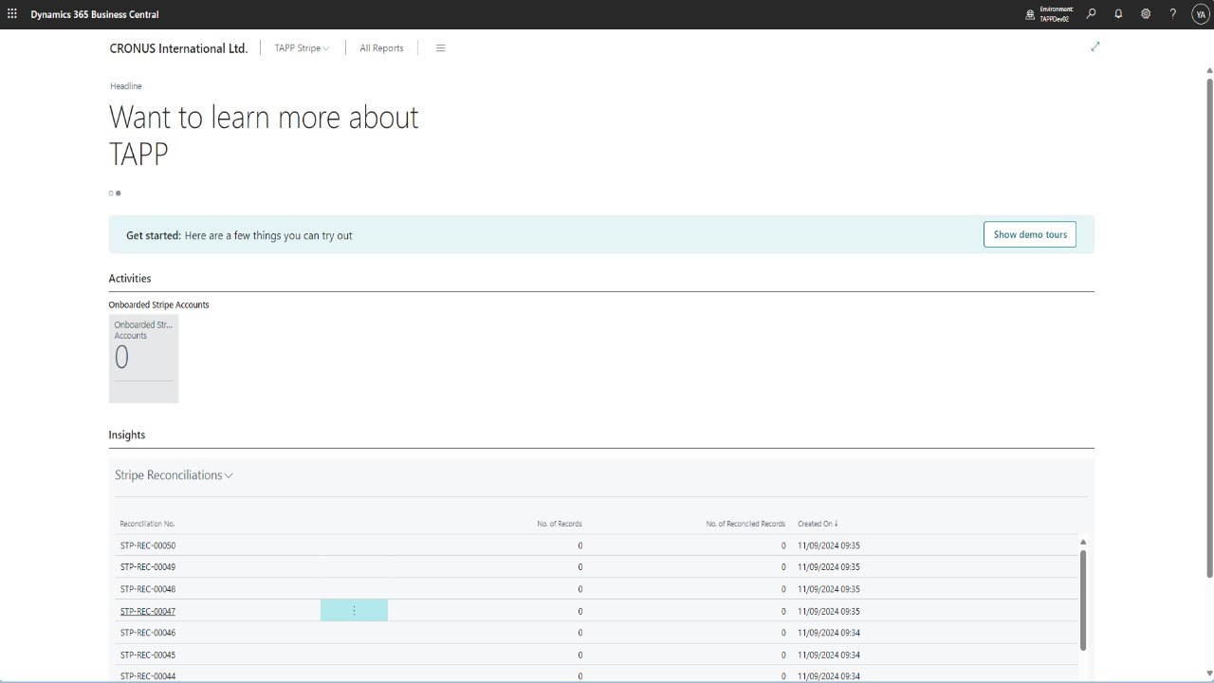This screenshot has height=683, width=1214.
Task: Click the Insights section heading
Action: click(127, 434)
